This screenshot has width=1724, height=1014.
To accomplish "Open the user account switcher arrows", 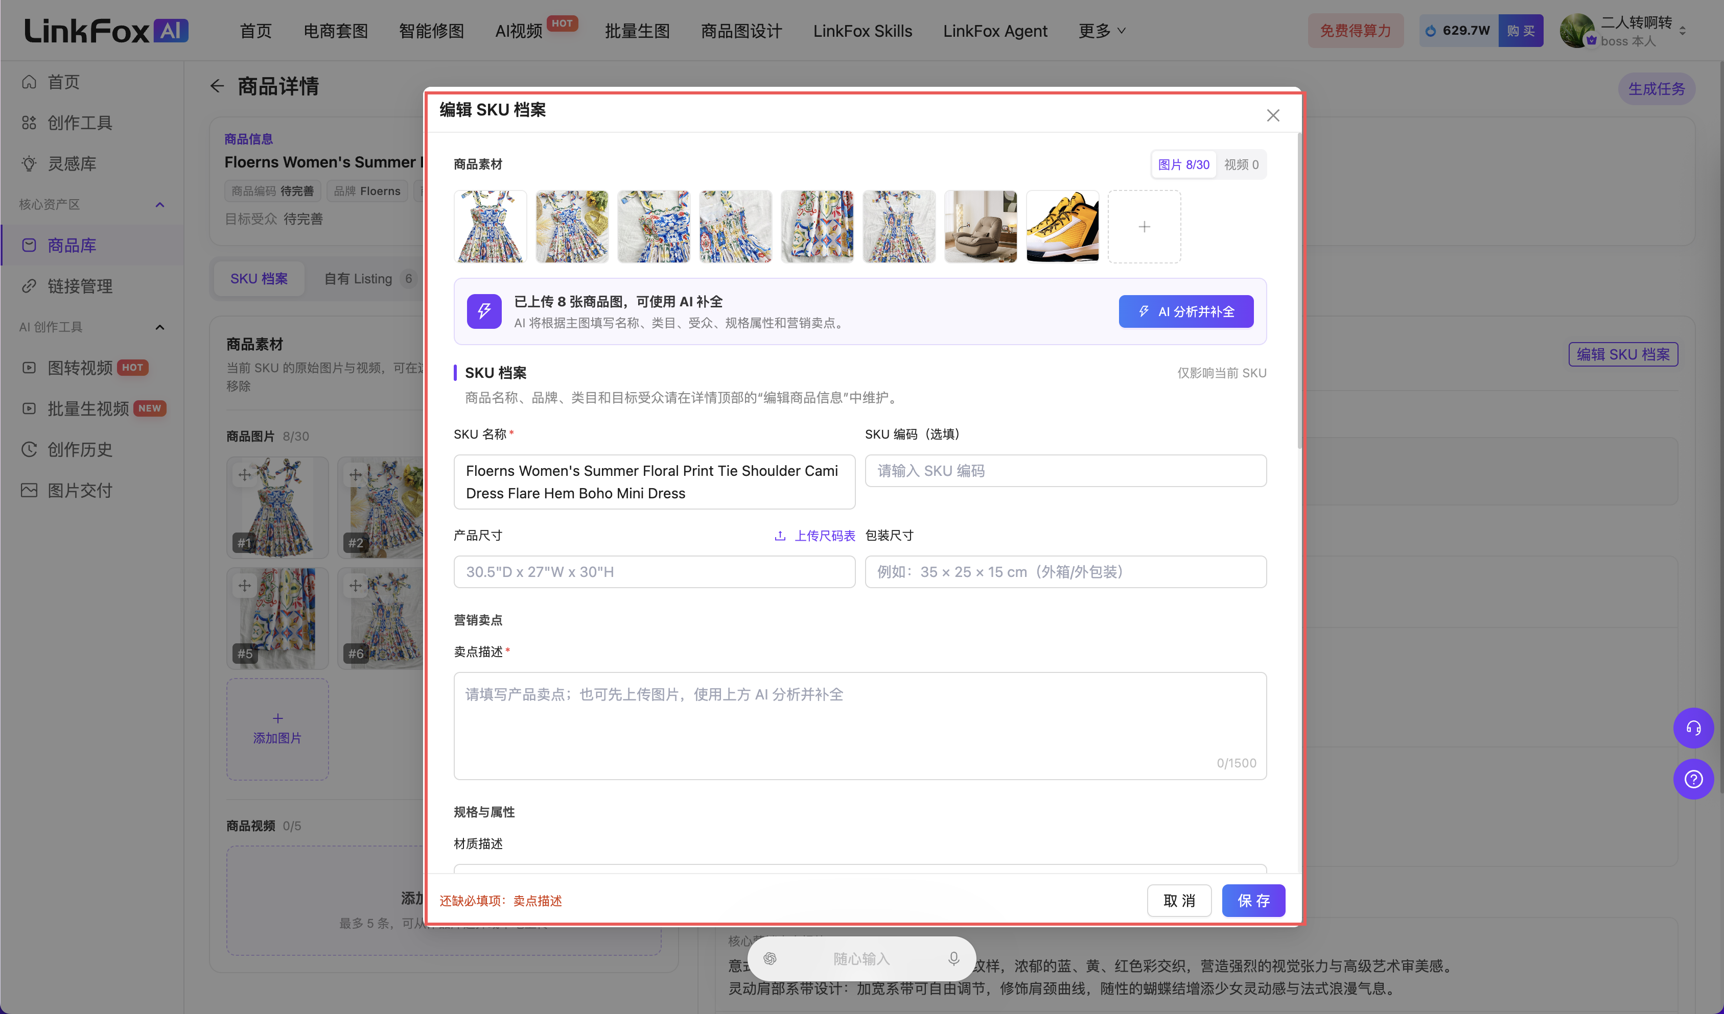I will click(x=1682, y=31).
